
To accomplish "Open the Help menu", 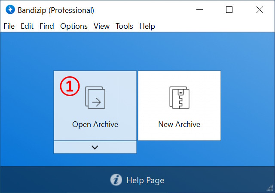I will pos(147,26).
